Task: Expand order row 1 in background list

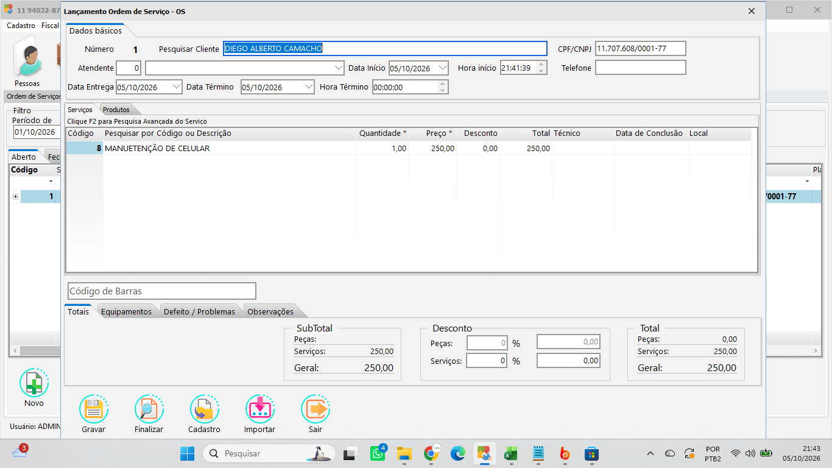Action: click(x=15, y=196)
